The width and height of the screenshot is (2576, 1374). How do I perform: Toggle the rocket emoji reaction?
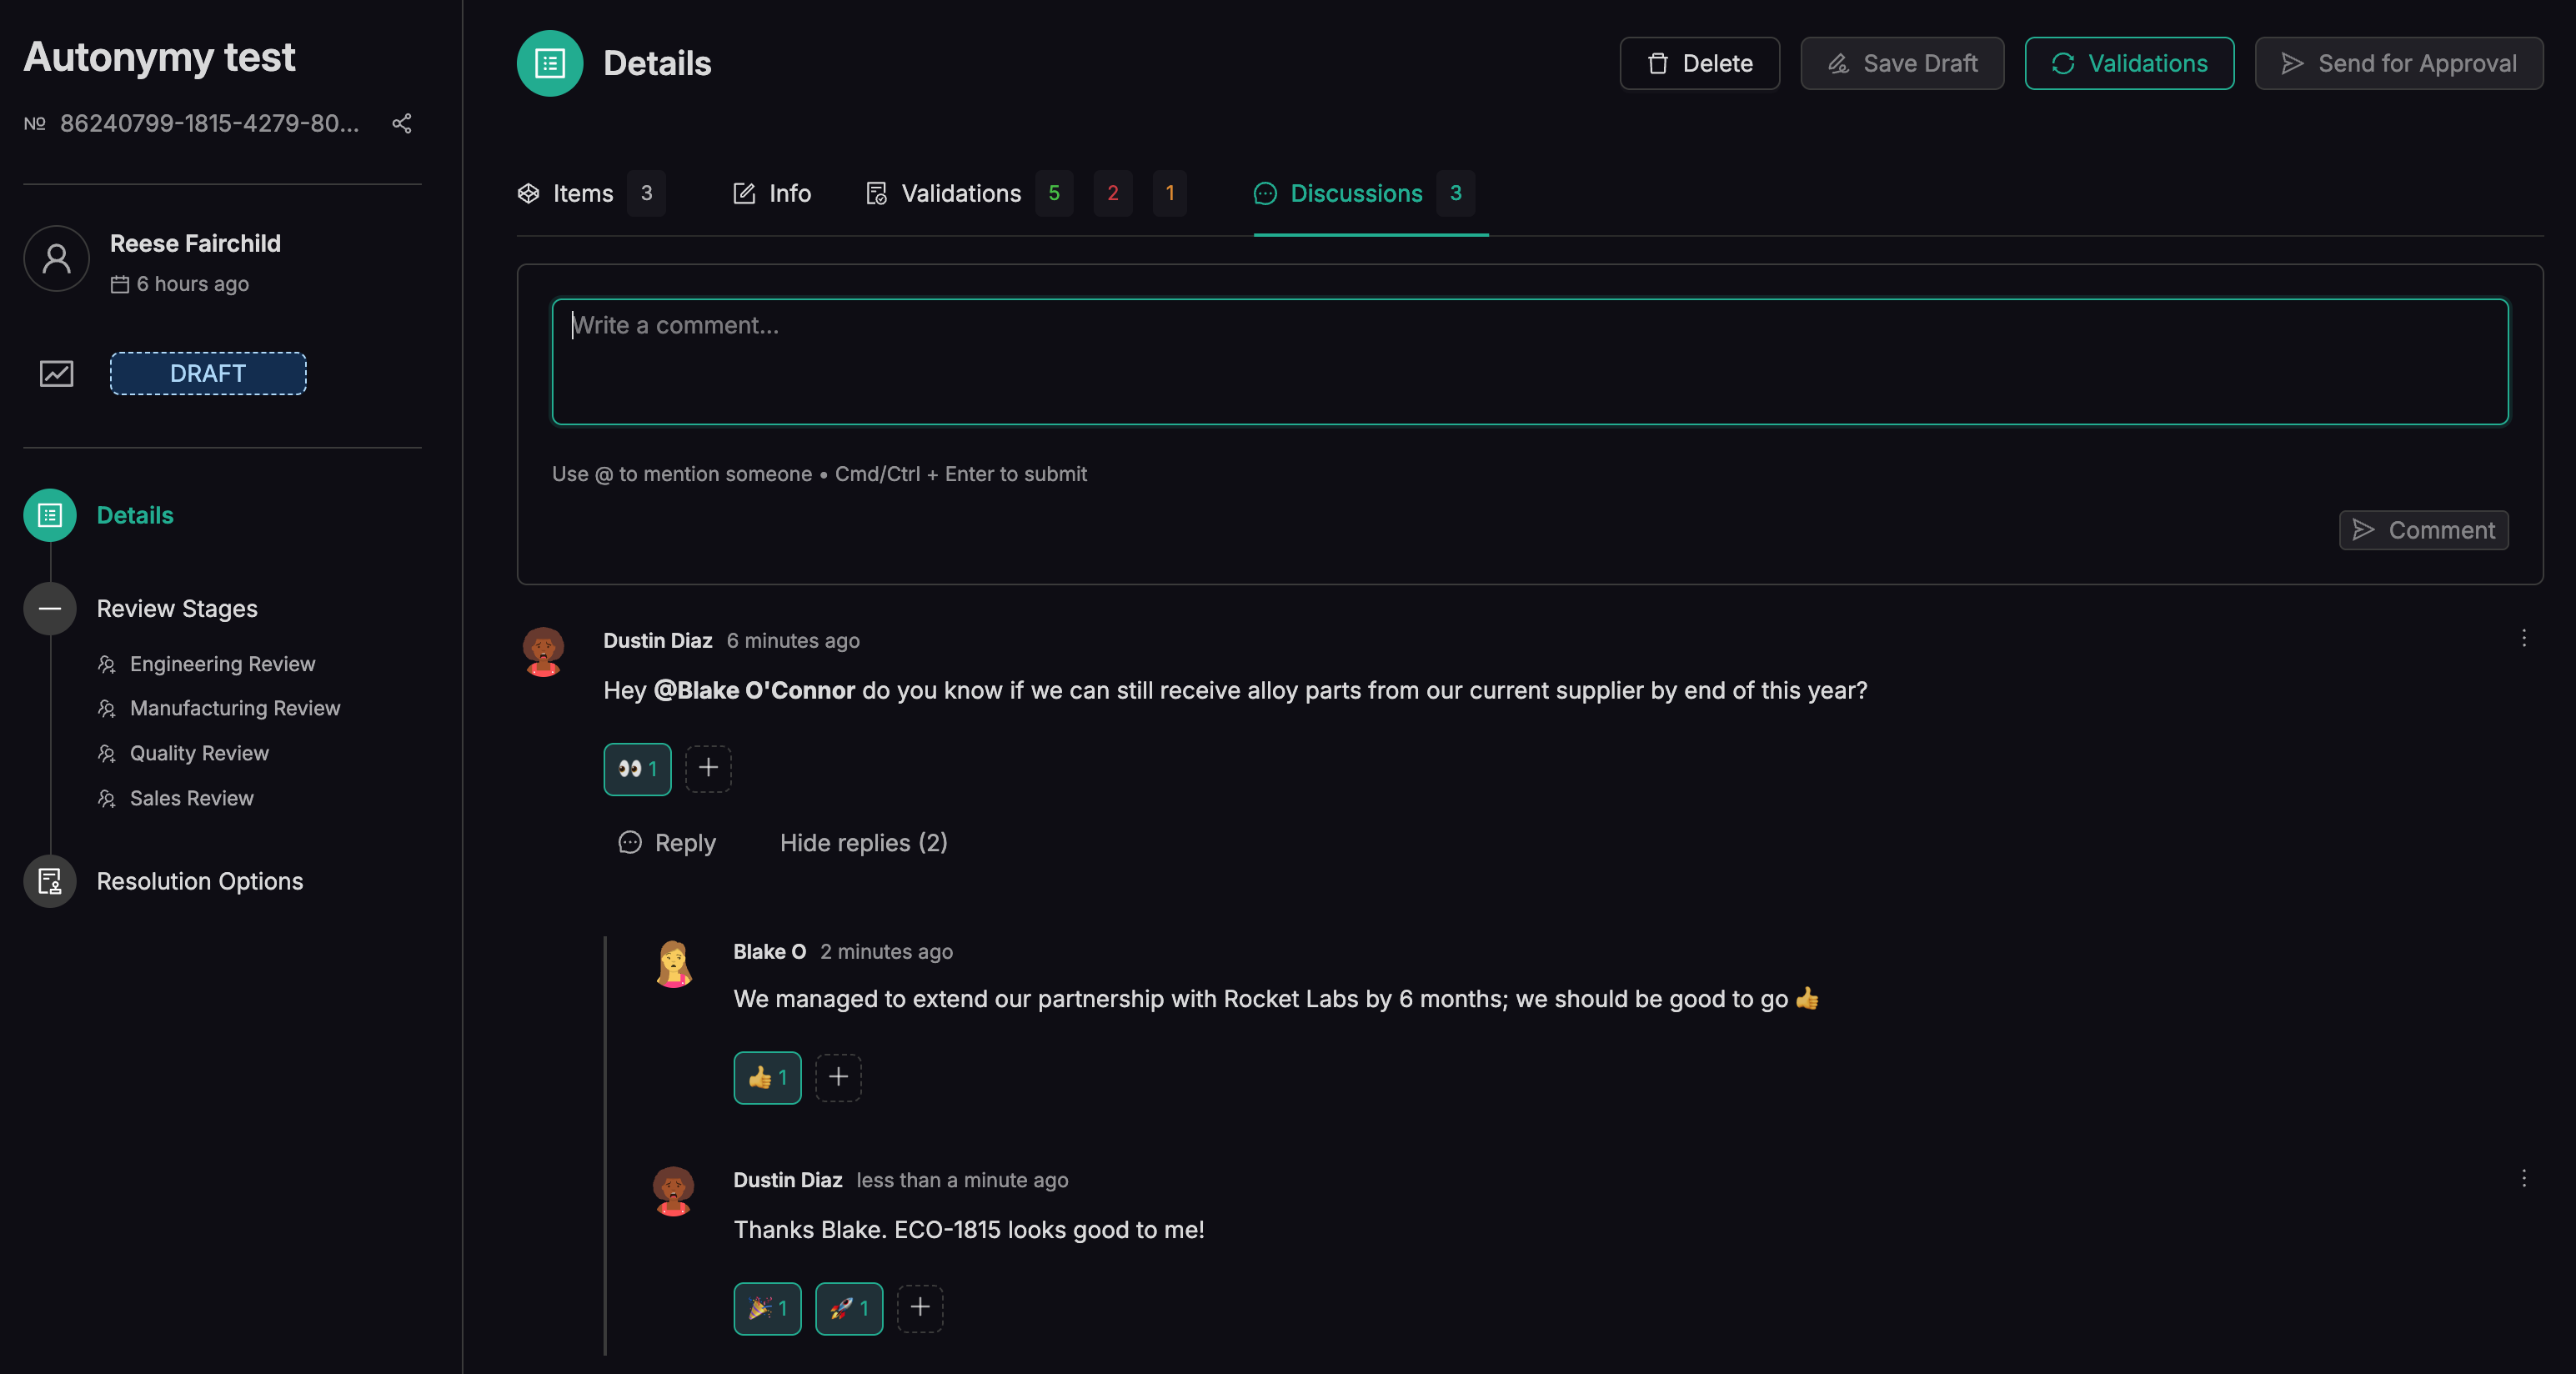[x=848, y=1308]
